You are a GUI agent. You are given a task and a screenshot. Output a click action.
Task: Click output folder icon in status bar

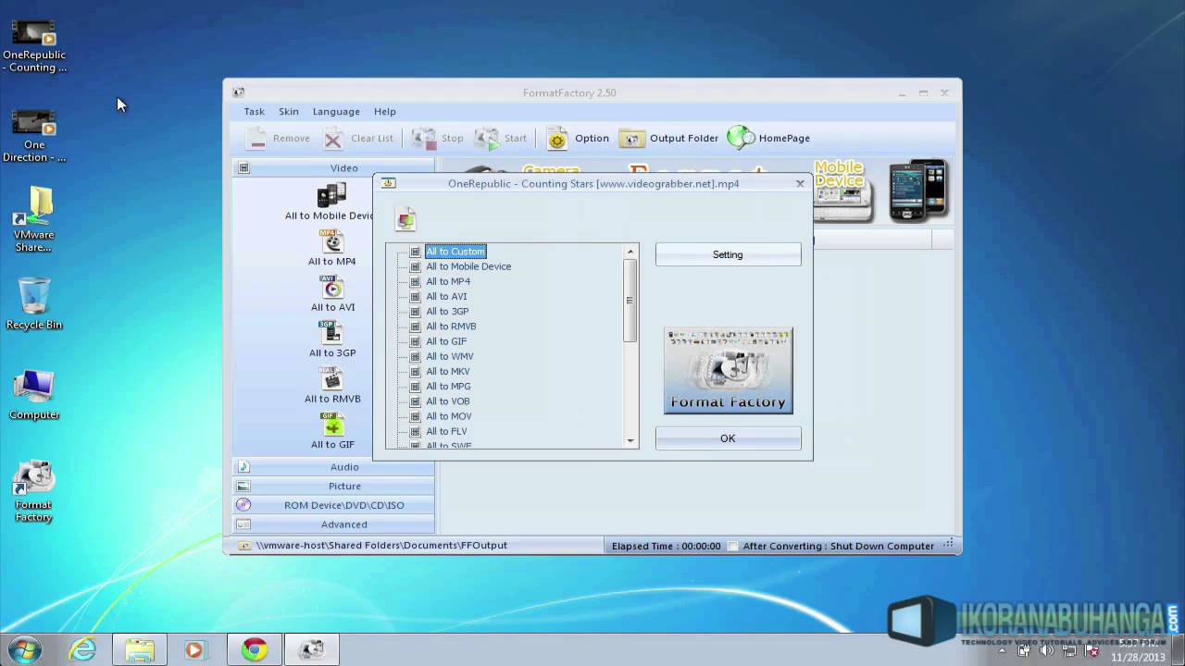244,546
